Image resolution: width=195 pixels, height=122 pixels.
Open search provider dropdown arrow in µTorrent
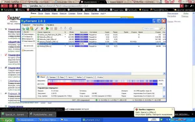point(164,28)
